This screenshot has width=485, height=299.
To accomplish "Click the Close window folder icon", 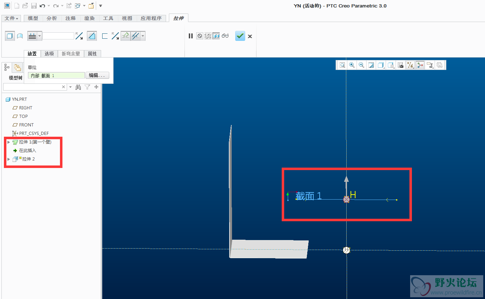I will point(91,6).
